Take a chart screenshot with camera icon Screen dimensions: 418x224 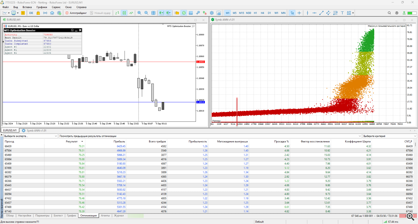click(219, 13)
